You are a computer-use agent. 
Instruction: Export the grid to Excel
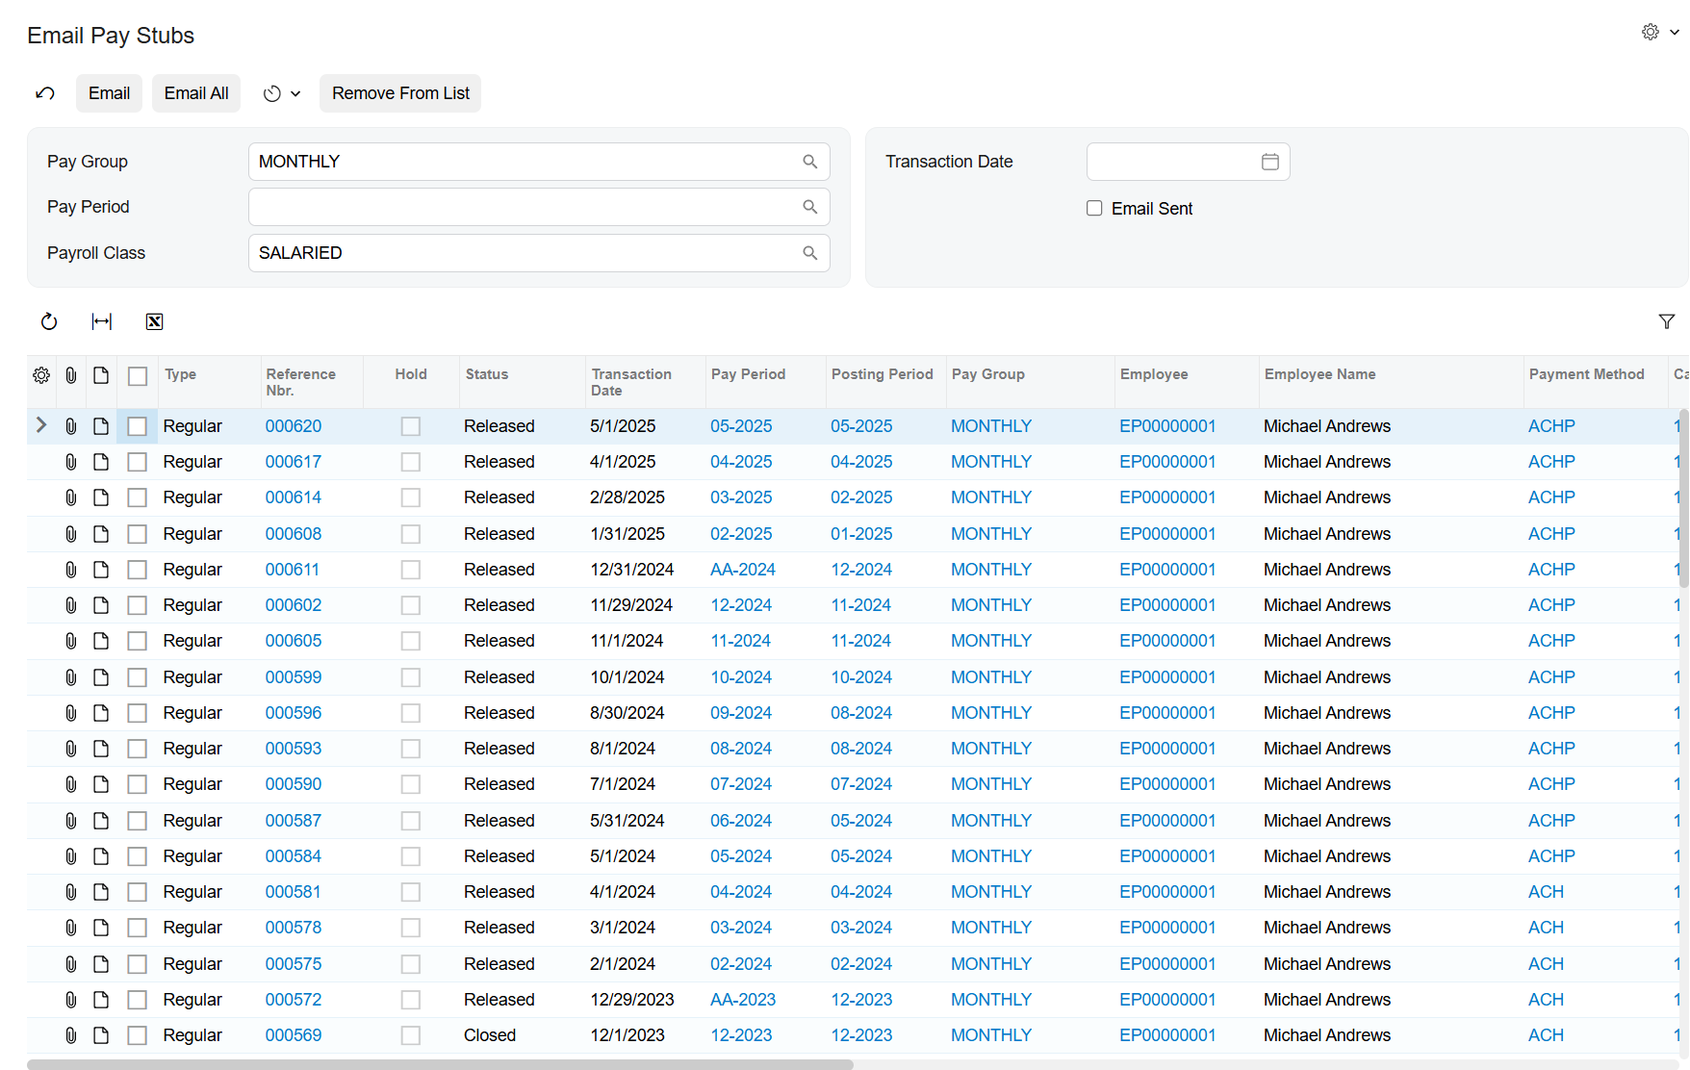point(154,321)
